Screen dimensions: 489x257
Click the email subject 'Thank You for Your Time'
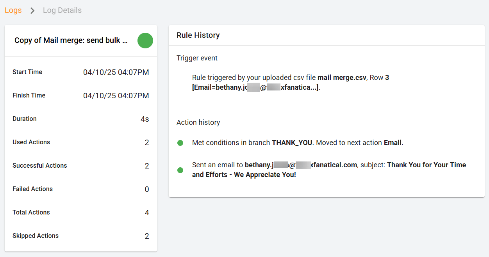coord(427,165)
